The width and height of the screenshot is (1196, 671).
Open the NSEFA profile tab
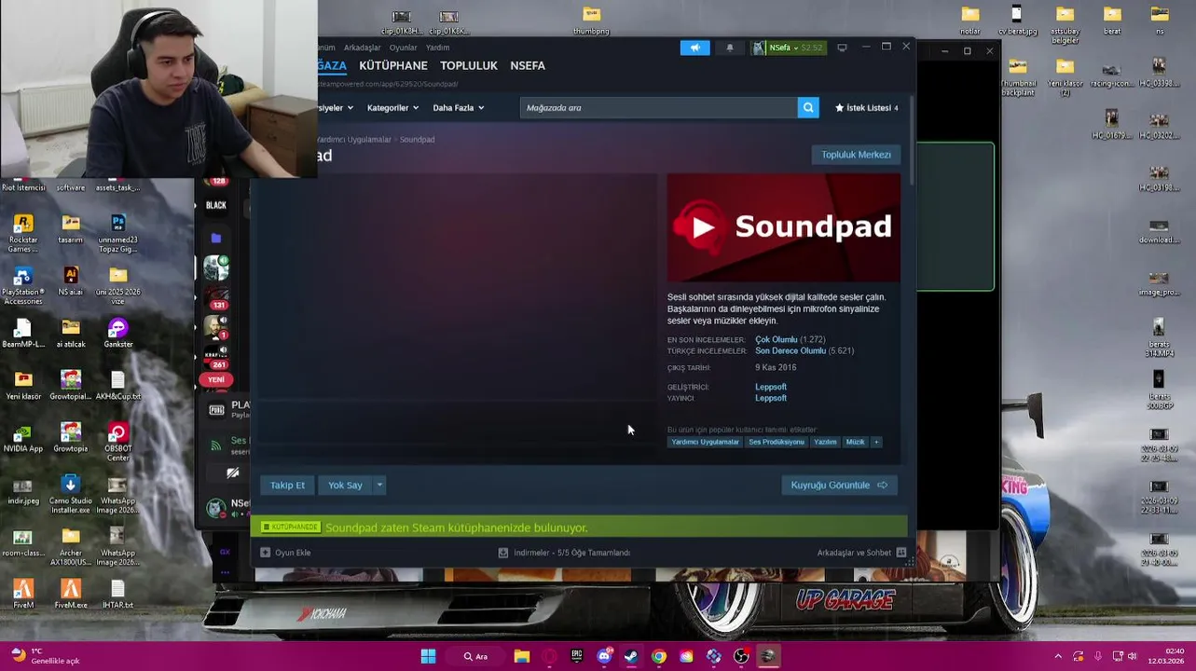pyautogui.click(x=528, y=65)
